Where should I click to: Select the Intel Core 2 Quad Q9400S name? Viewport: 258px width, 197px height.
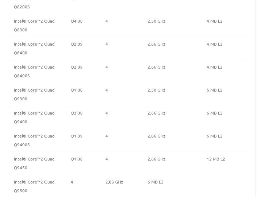(x=34, y=140)
